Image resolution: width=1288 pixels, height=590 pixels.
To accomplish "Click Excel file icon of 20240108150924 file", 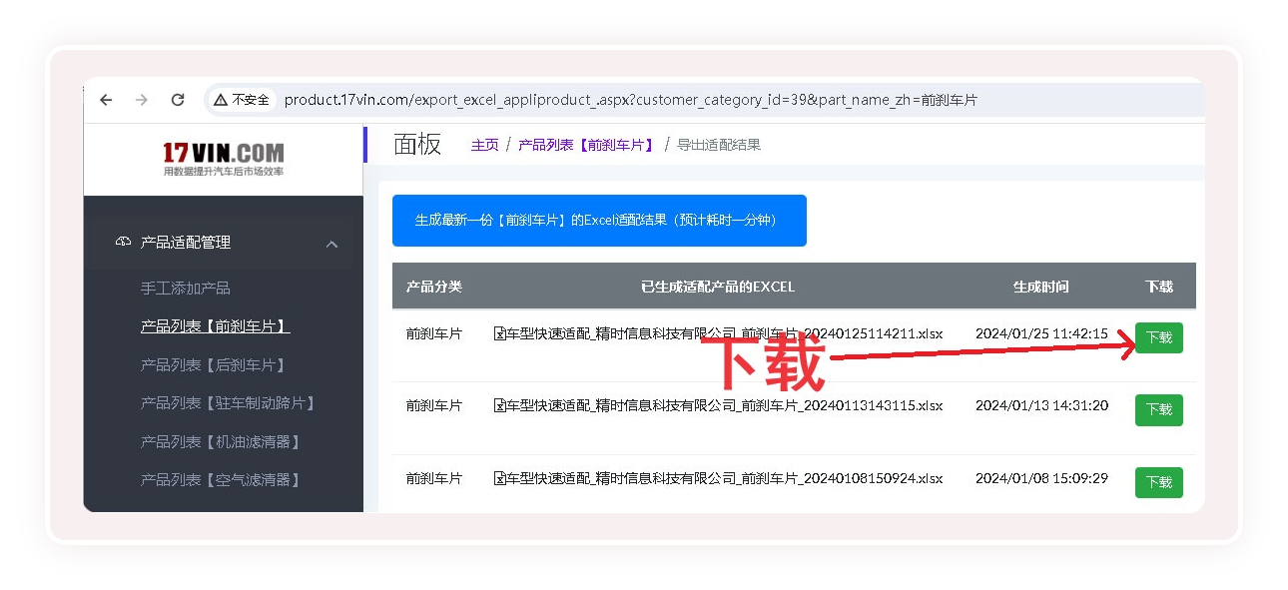I will tap(499, 479).
